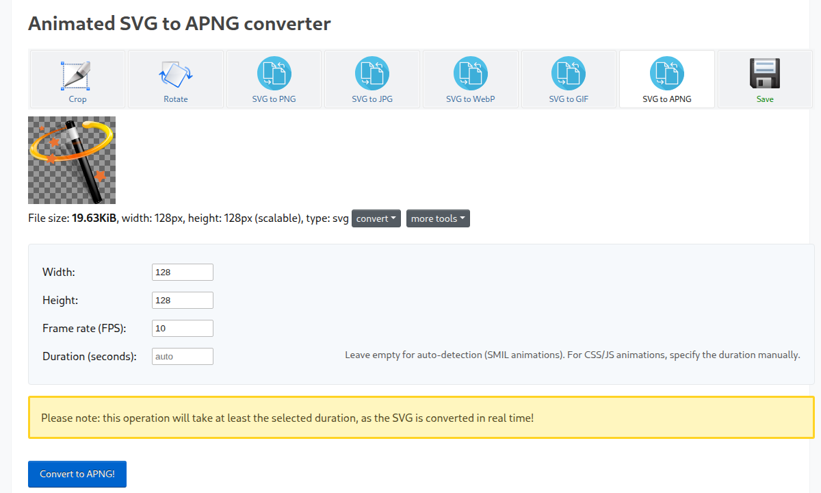This screenshot has height=493, width=821.
Task: Click the 'Frame rate (FPS):' label
Action: pyautogui.click(x=84, y=328)
